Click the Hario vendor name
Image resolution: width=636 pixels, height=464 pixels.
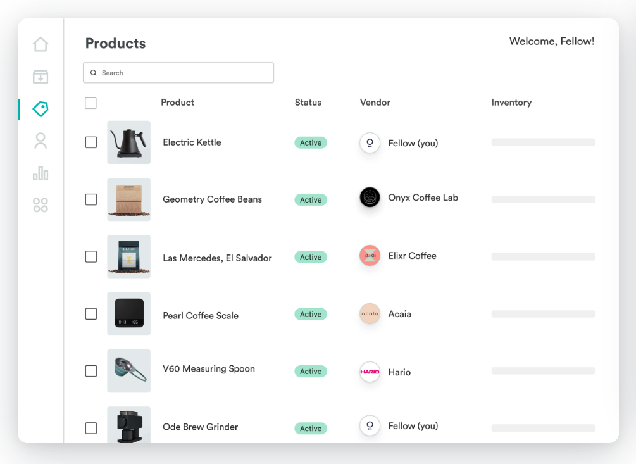tap(399, 372)
